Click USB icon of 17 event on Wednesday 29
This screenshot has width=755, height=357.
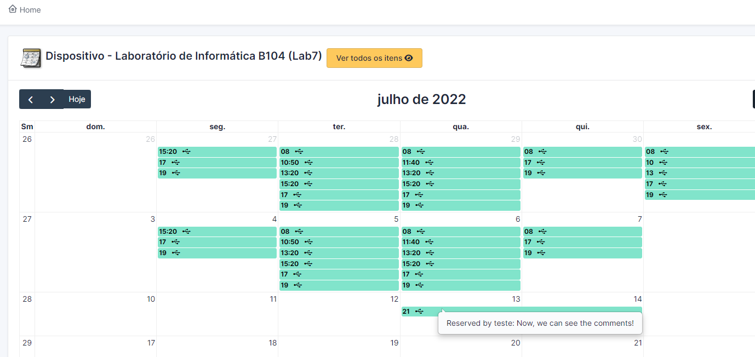click(x=419, y=195)
